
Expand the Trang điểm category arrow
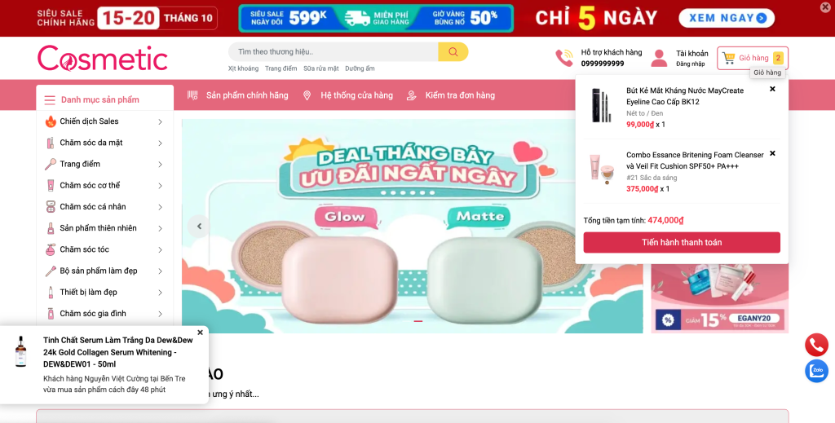click(160, 165)
